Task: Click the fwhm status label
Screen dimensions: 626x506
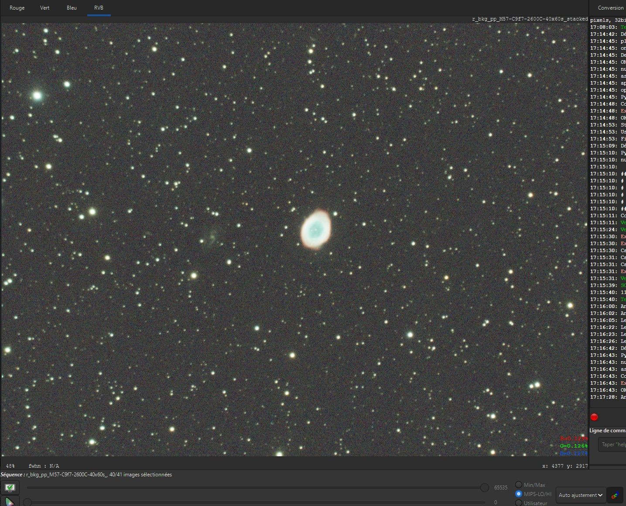Action: pyautogui.click(x=44, y=466)
